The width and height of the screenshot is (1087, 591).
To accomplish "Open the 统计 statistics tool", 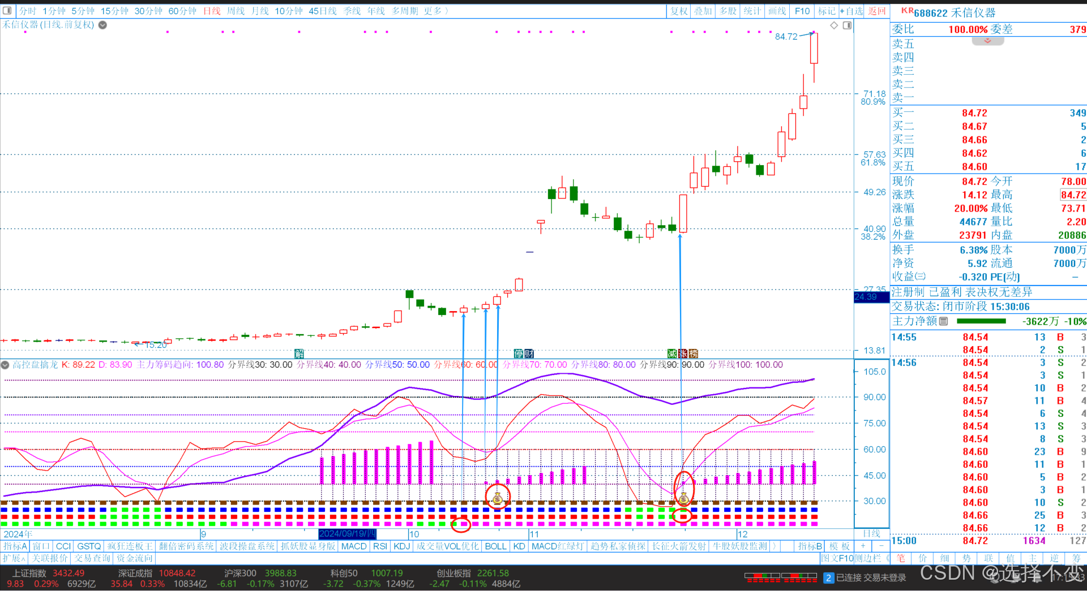I will pos(752,11).
